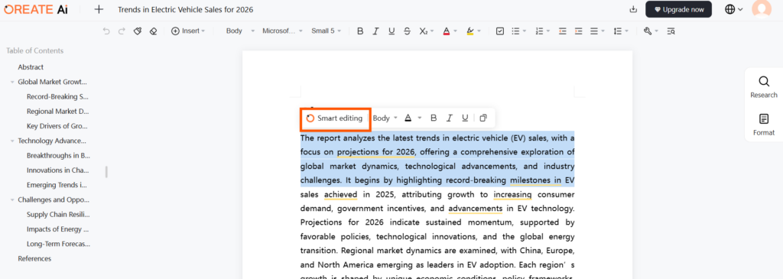783x279 pixels.
Task: Apply strikethrough from the main toolbar
Action: [x=407, y=31]
